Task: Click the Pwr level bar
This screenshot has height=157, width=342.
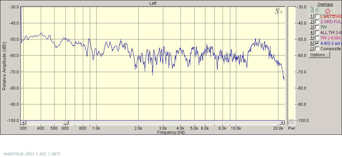Action: (292, 64)
